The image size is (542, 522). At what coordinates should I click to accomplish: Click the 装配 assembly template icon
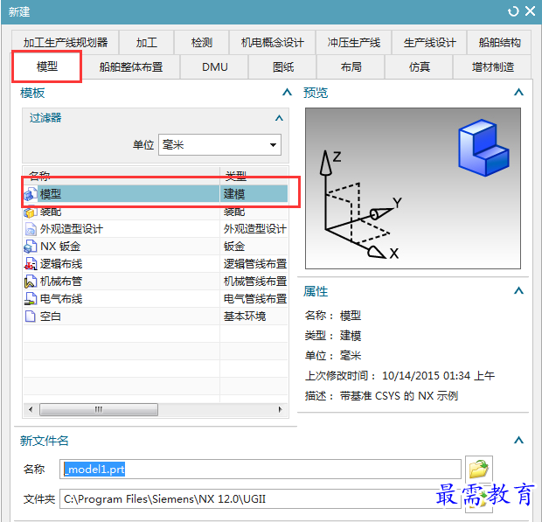(x=31, y=212)
